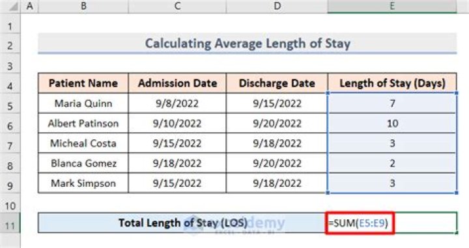This screenshot has height=248, width=469.
Task: Select the 'Micheal Costa' cell
Action: (x=83, y=143)
